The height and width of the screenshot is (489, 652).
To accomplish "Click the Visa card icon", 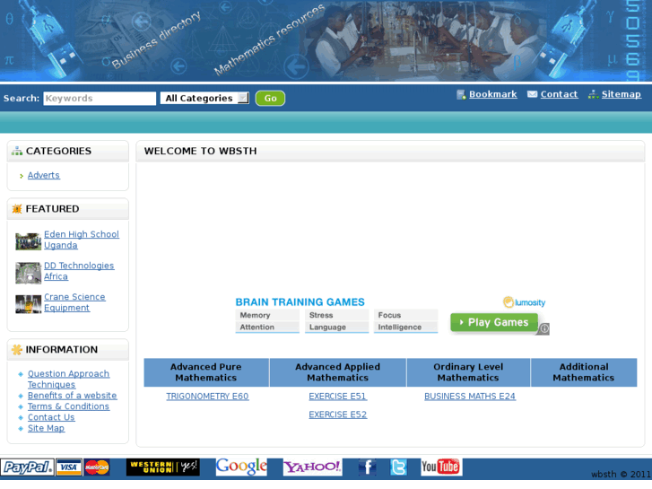I will [x=69, y=467].
